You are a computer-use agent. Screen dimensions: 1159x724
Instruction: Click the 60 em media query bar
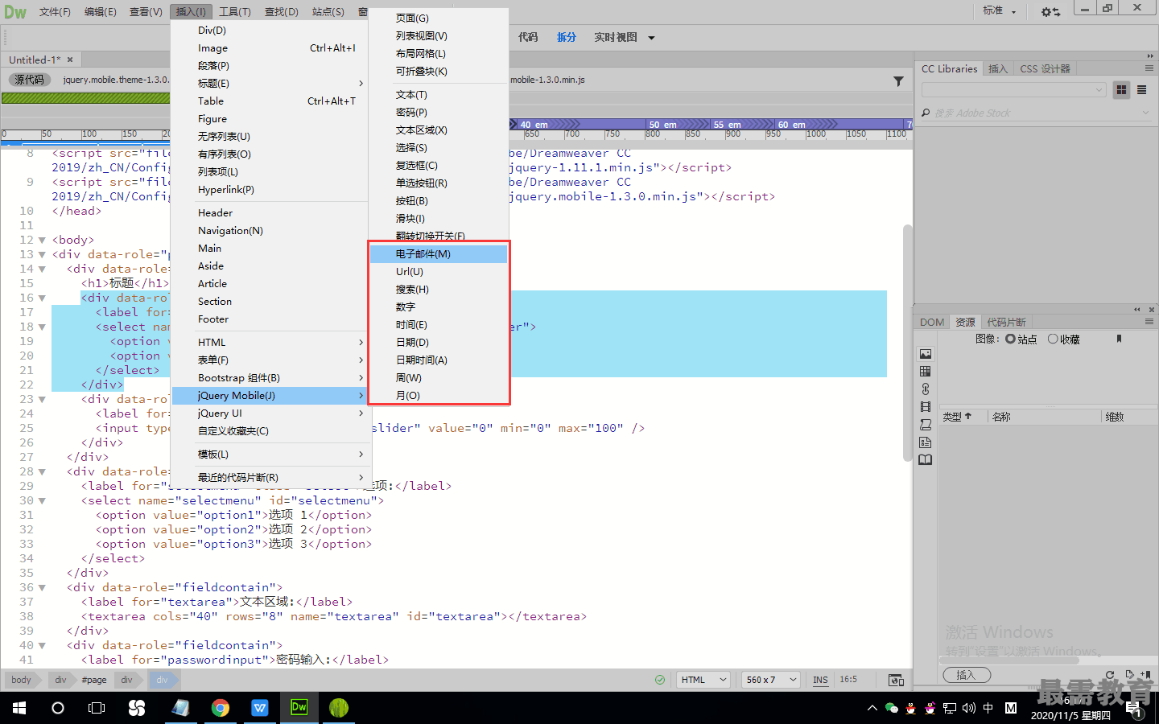(x=840, y=125)
